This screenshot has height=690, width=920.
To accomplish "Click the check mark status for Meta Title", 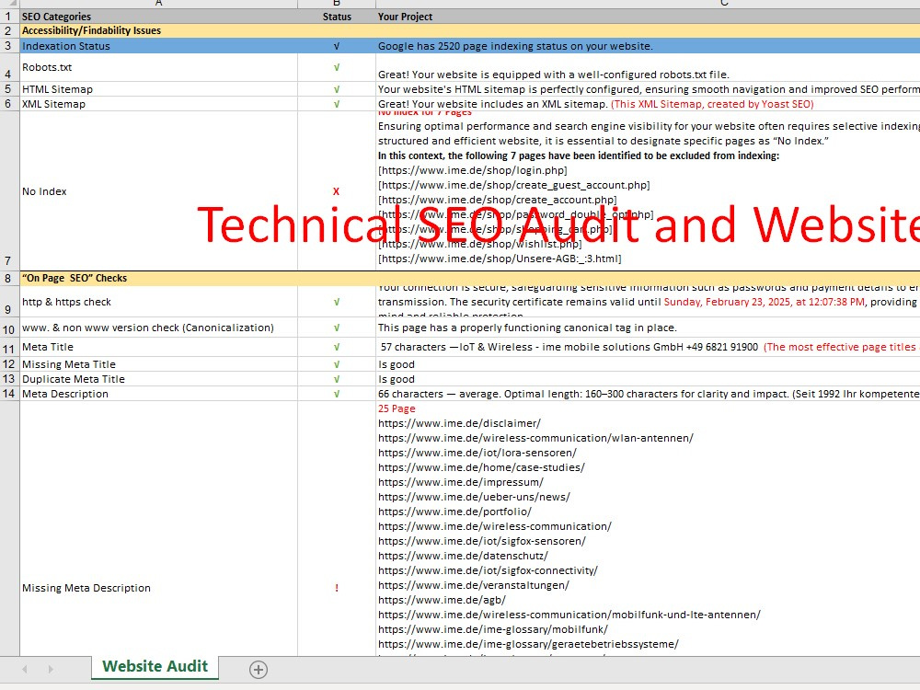I will coord(337,347).
